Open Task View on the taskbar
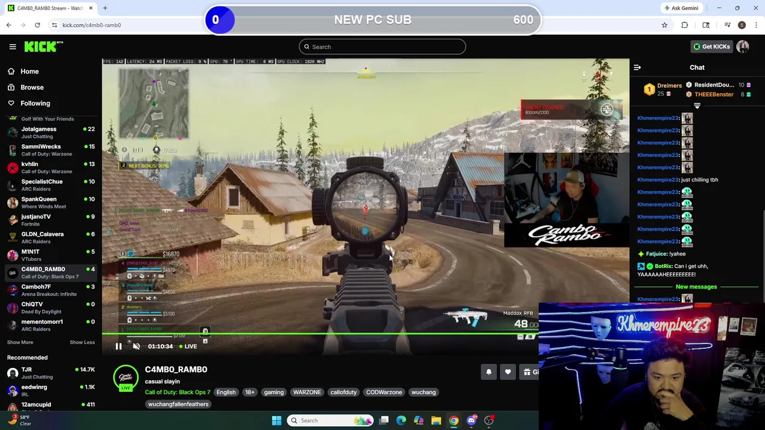Image resolution: width=765 pixels, height=430 pixels. pyautogui.click(x=384, y=420)
